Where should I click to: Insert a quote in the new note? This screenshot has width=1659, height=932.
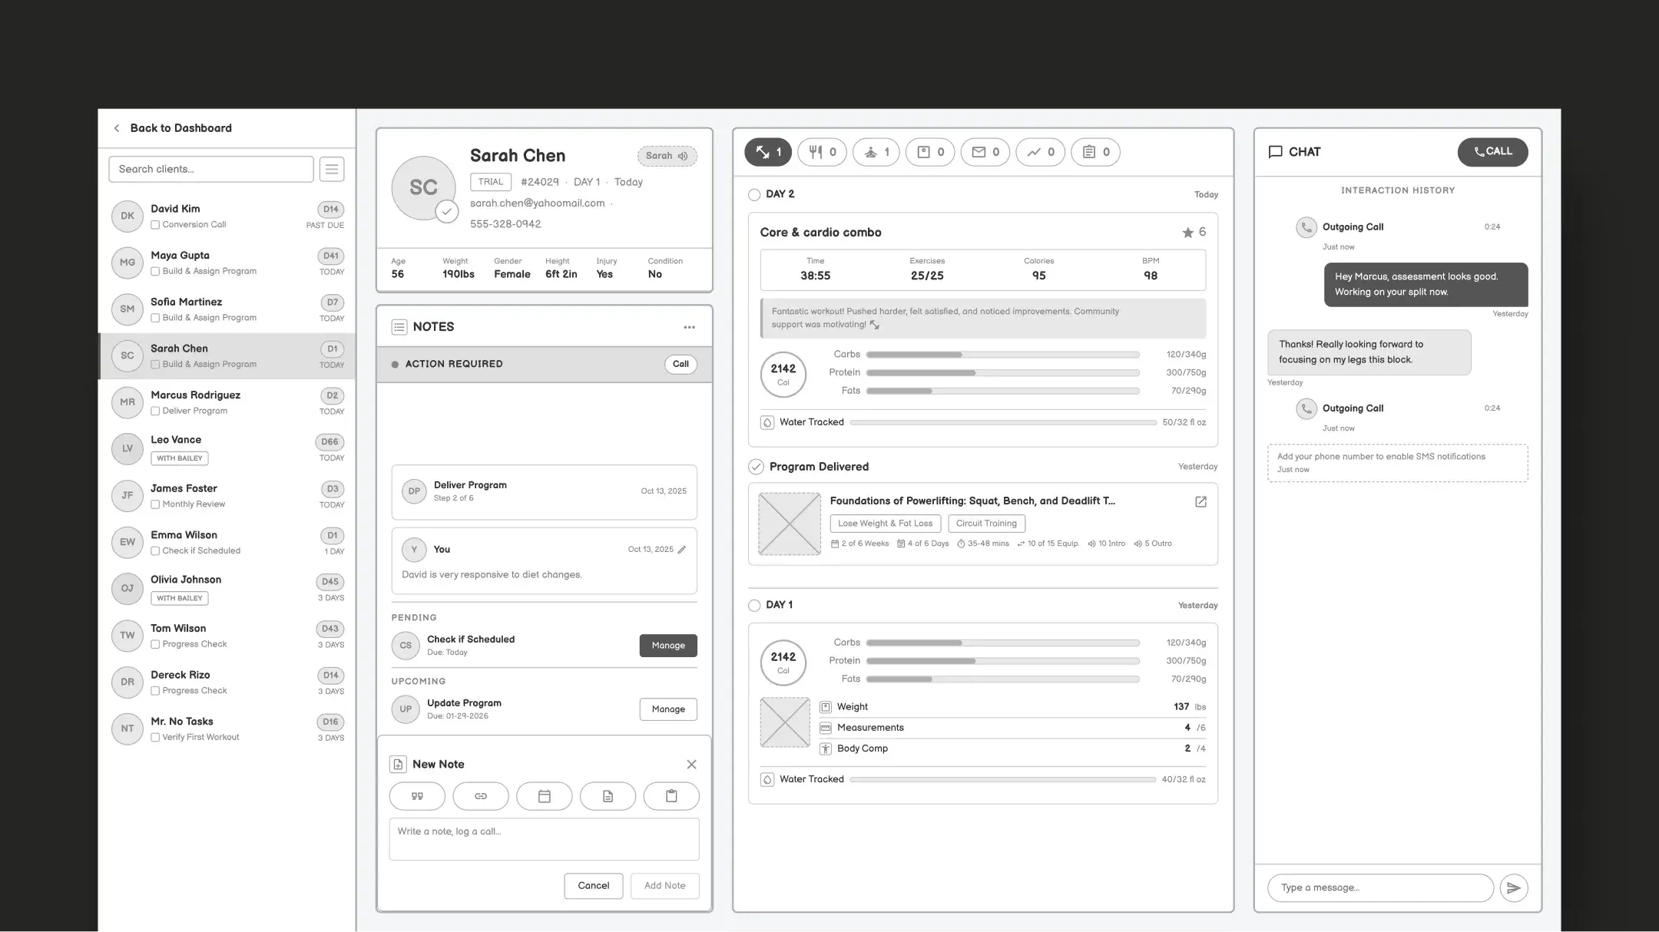pyautogui.click(x=417, y=796)
